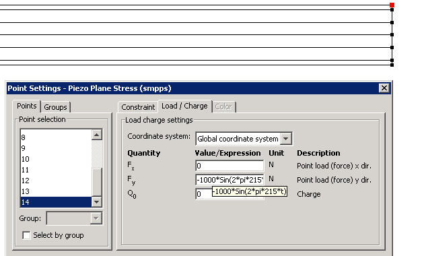Select the Load / Charge tab
This screenshot has width=424, height=256.
184,106
